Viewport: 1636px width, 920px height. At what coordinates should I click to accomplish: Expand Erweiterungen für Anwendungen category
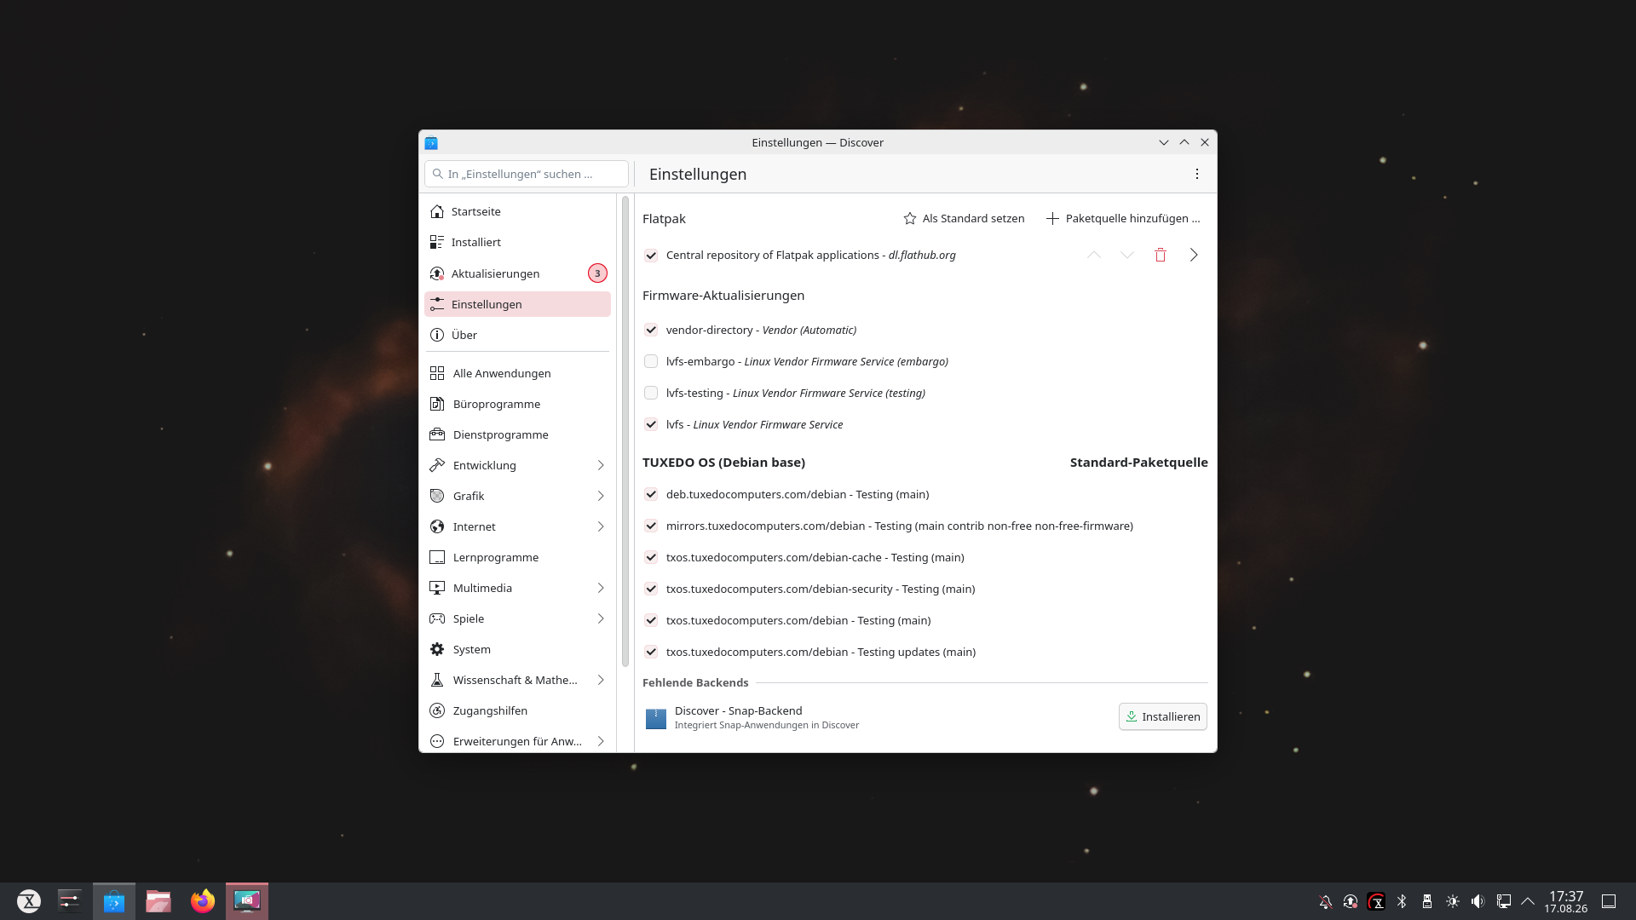[601, 741]
